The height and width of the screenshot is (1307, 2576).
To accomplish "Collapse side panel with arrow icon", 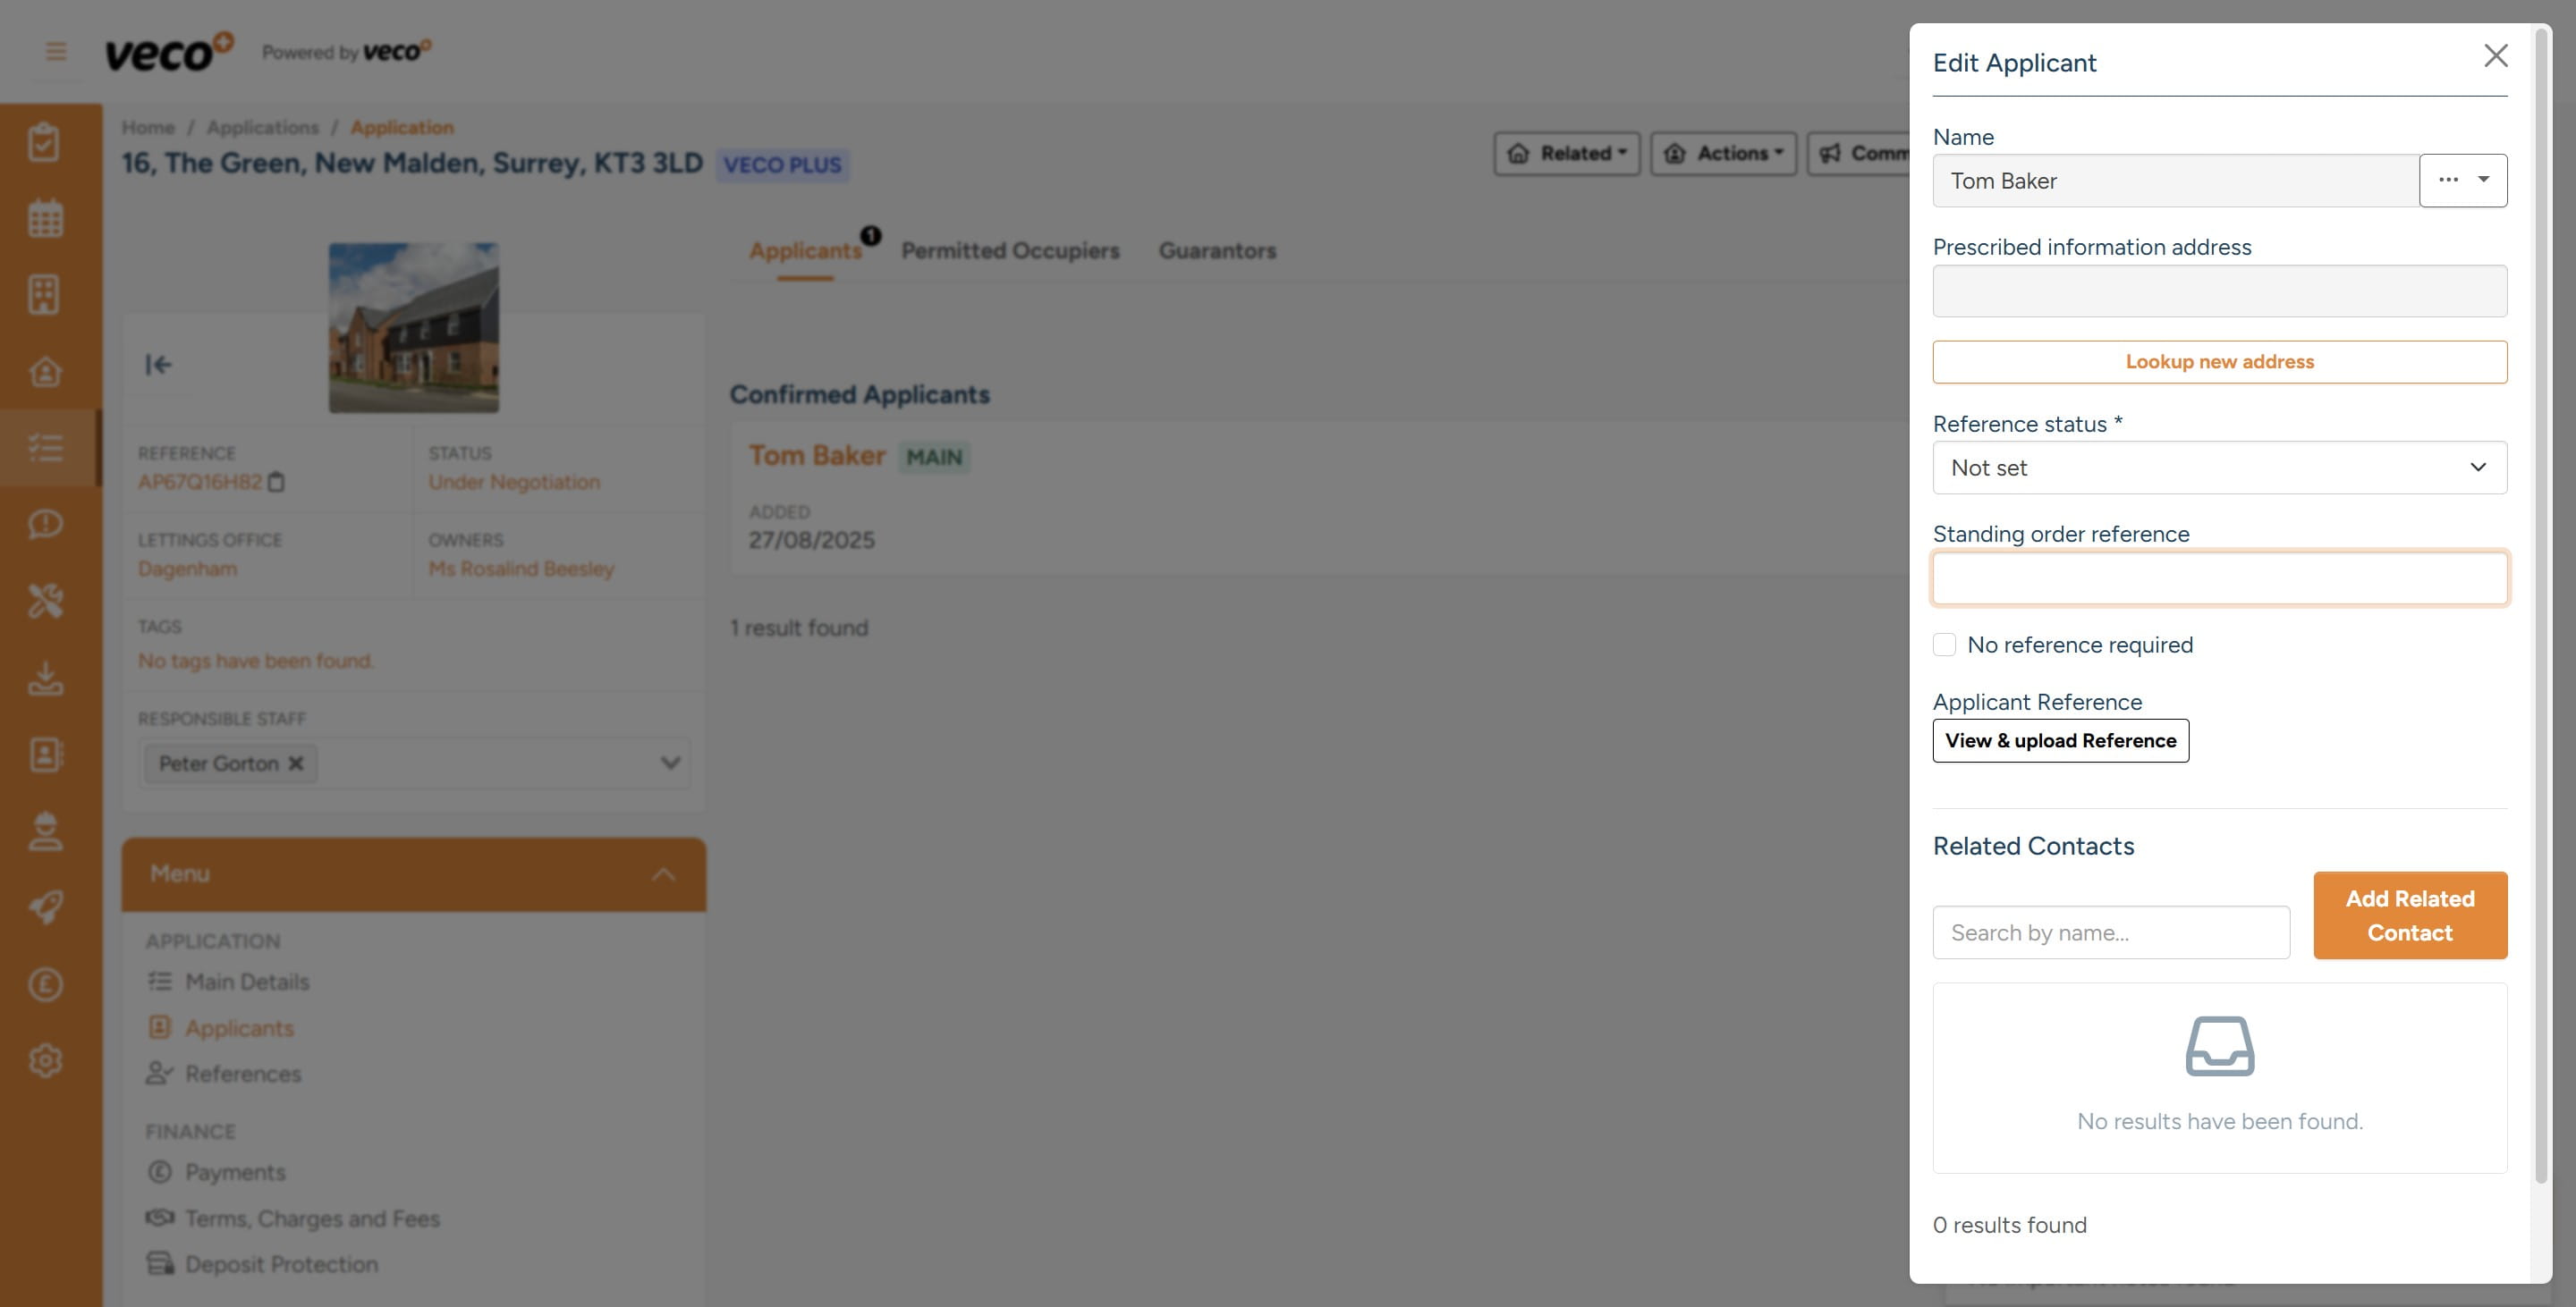I will coord(158,365).
